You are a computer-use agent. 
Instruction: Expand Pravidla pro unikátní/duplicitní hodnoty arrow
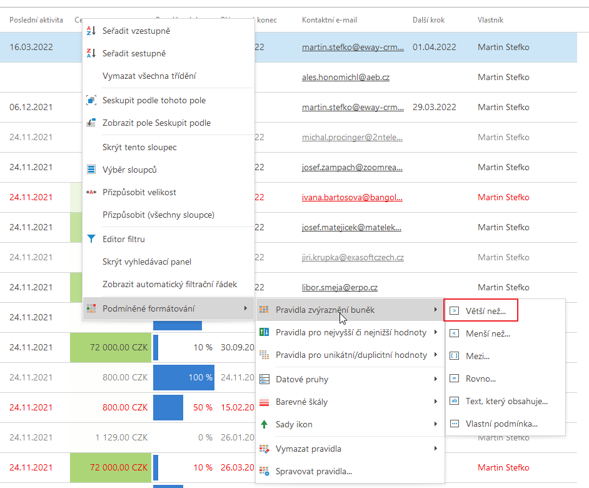[435, 355]
